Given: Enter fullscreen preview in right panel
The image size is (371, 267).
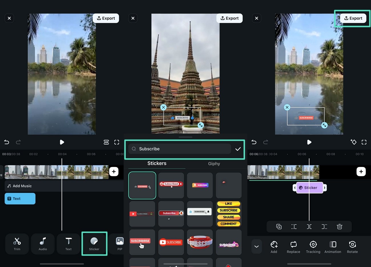Looking at the screenshot, I should (364, 142).
